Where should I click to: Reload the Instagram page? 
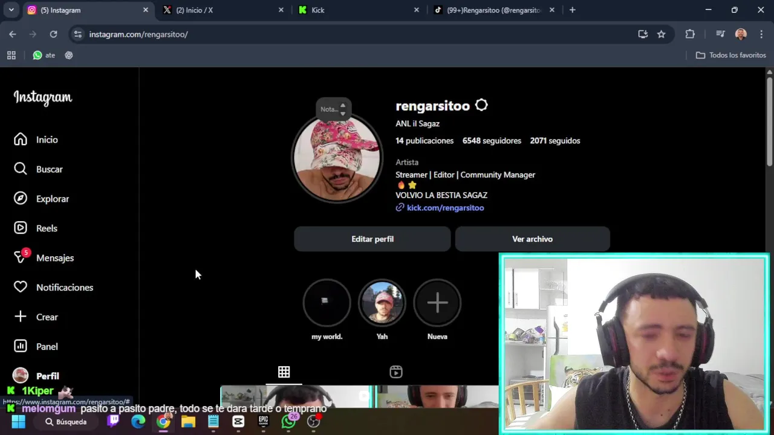[x=53, y=34]
